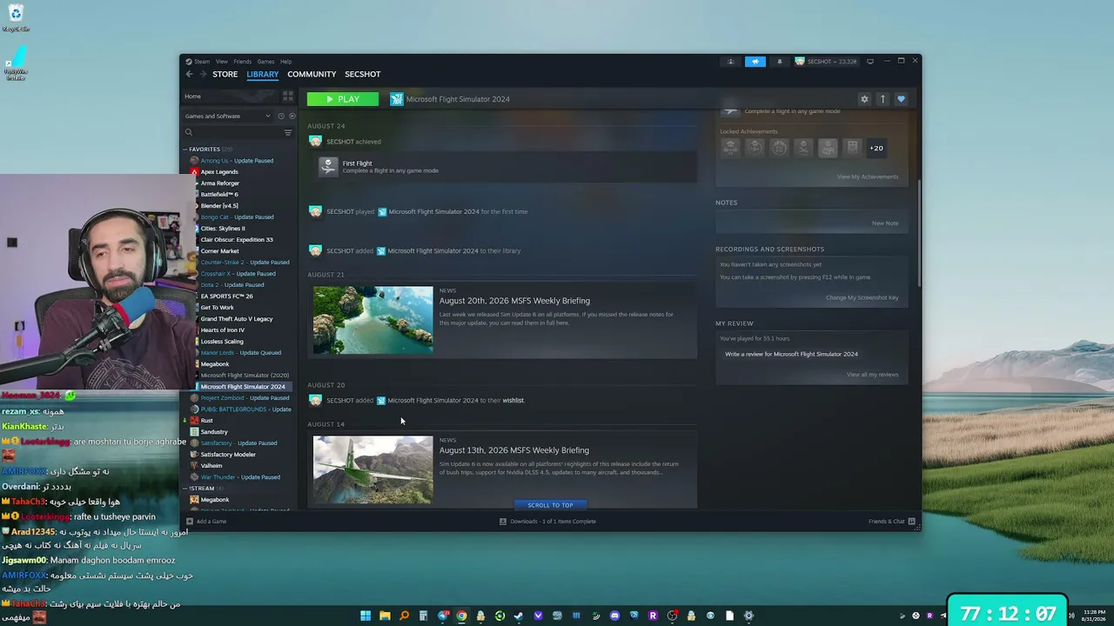Open View My Achievements link
This screenshot has height=626, width=1114.
pyautogui.click(x=867, y=176)
